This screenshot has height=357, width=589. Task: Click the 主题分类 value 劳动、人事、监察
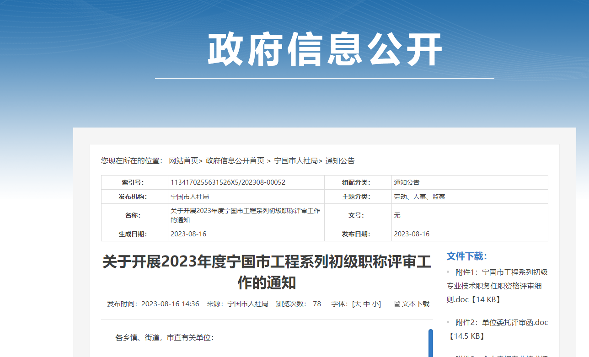click(x=419, y=197)
